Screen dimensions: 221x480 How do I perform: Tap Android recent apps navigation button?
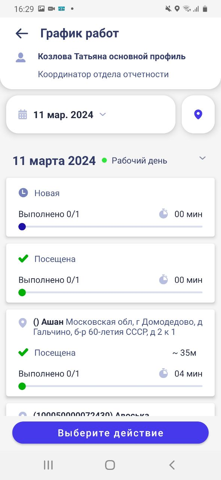[48, 465]
